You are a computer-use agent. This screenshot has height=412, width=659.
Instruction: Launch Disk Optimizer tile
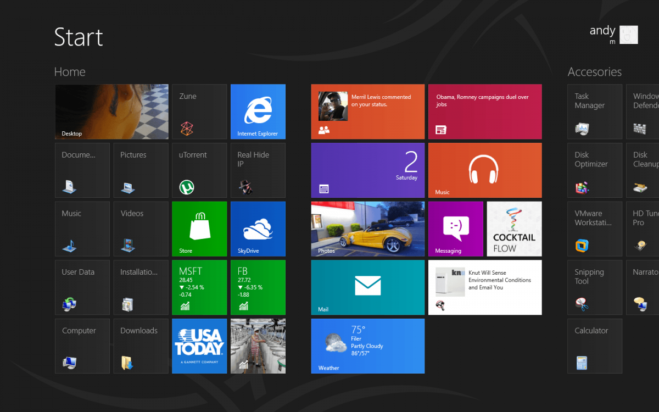point(595,170)
